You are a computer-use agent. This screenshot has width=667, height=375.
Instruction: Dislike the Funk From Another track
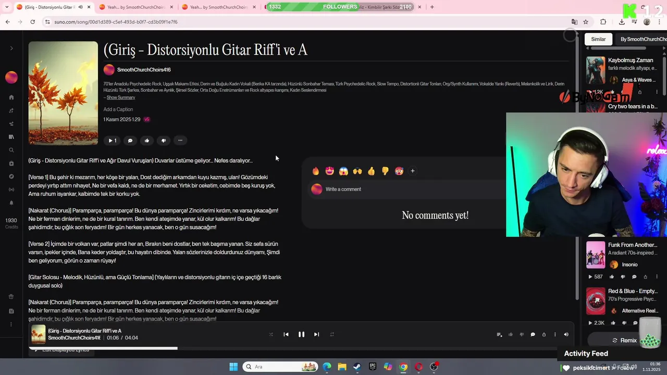point(623,277)
